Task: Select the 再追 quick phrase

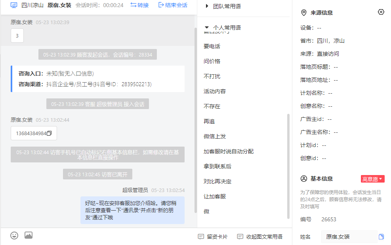Action: pyautogui.click(x=209, y=121)
